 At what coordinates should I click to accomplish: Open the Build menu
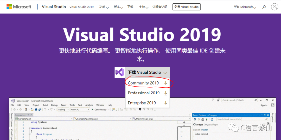pyautogui.click(x=45, y=105)
